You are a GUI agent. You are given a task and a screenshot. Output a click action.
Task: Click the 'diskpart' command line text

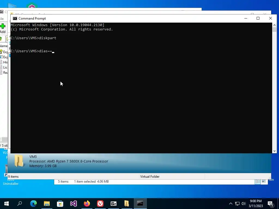[47, 38]
